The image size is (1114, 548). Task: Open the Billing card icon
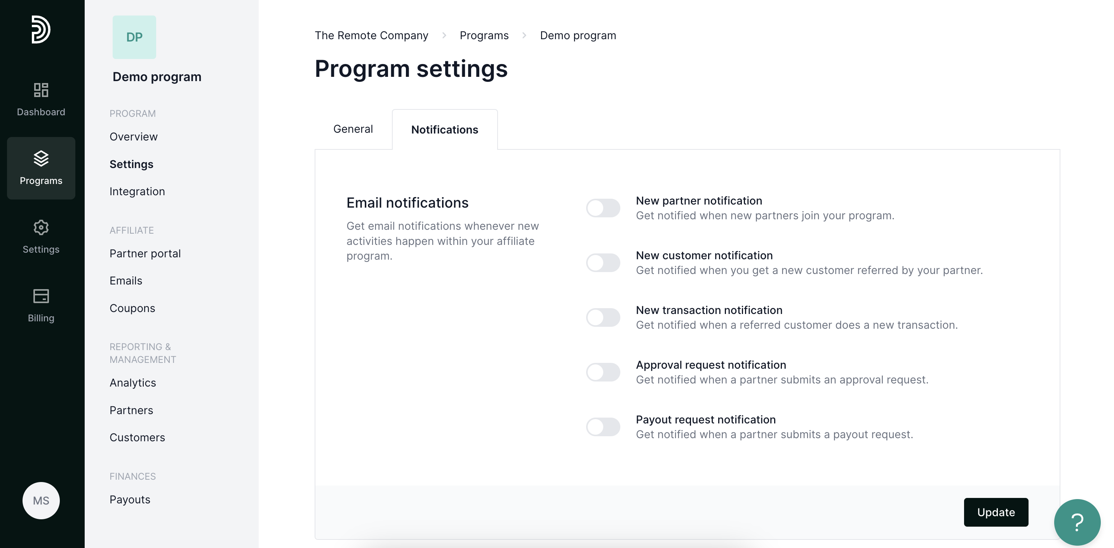pyautogui.click(x=41, y=296)
